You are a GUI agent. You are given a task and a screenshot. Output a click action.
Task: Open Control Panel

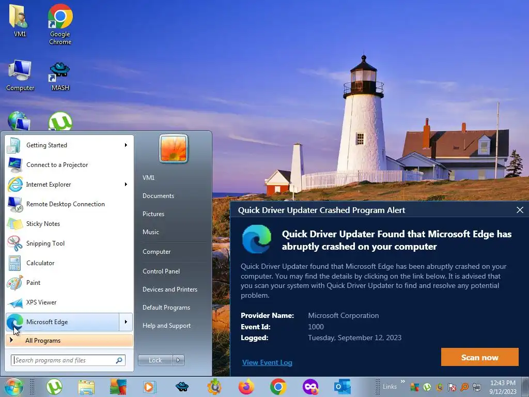coord(161,271)
